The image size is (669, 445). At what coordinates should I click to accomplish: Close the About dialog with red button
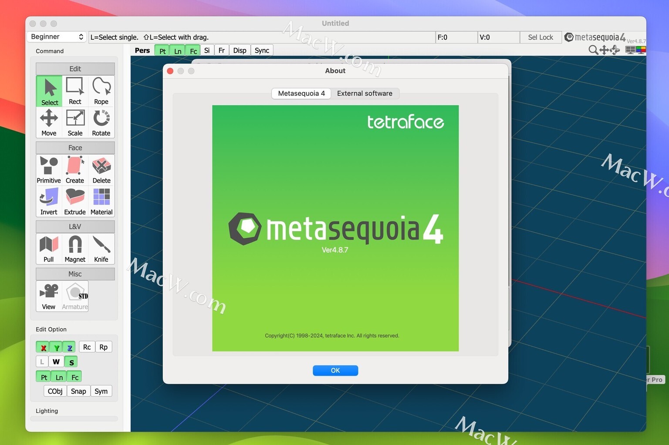(x=170, y=71)
